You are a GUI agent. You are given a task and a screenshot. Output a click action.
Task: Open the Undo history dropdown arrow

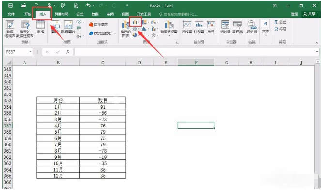coord(93,5)
